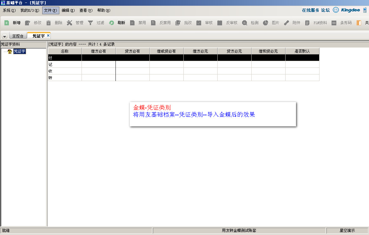The width and height of the screenshot is (369, 235).
Task: Click the 条形码 (Barcode) icon
Action: click(334, 23)
